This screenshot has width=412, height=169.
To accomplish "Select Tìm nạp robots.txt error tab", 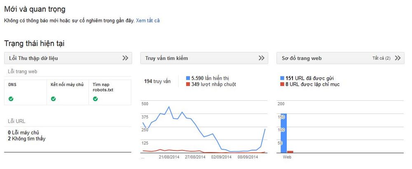I will (110, 93).
